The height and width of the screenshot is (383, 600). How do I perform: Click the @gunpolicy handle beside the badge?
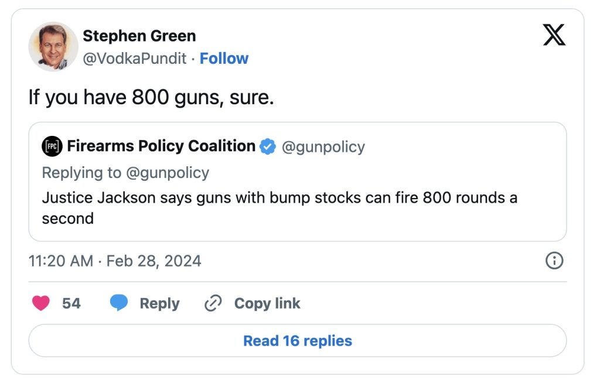pyautogui.click(x=323, y=146)
